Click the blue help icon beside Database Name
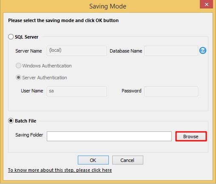 click(x=203, y=50)
